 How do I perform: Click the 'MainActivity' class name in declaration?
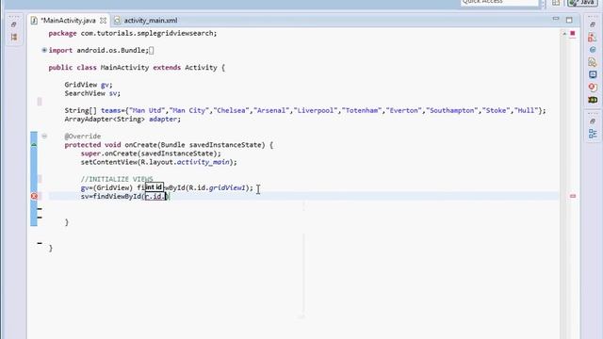click(x=124, y=68)
